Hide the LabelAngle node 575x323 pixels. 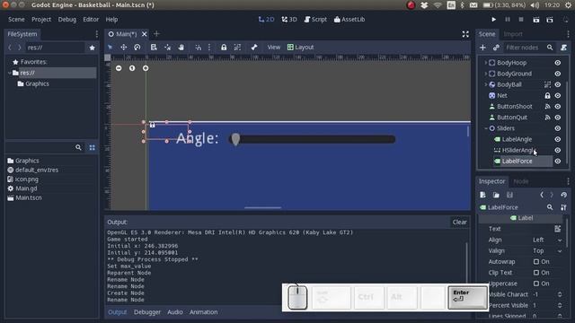558,139
